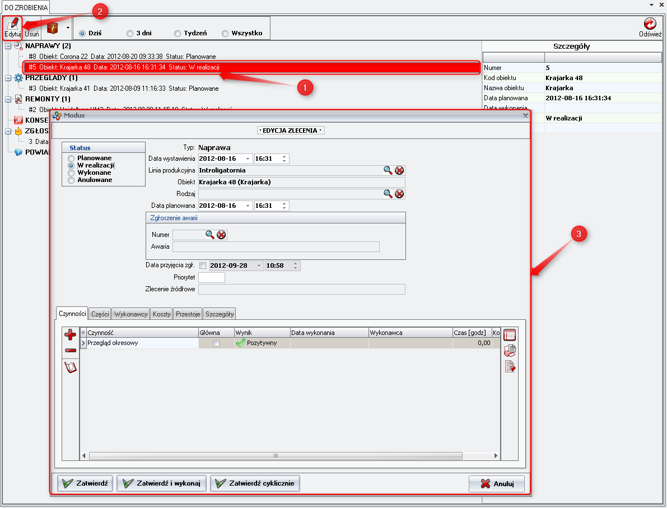Toggle Główna checkbox for Przegląd okresowy

pos(216,343)
